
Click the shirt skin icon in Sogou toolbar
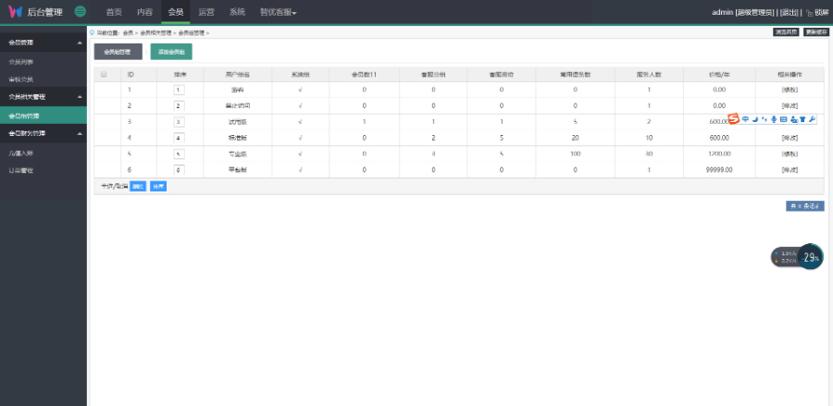[802, 119]
